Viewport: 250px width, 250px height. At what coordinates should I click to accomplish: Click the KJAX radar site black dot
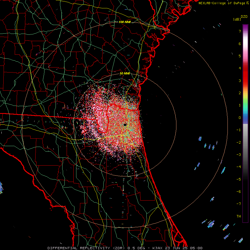pyautogui.click(x=125, y=125)
